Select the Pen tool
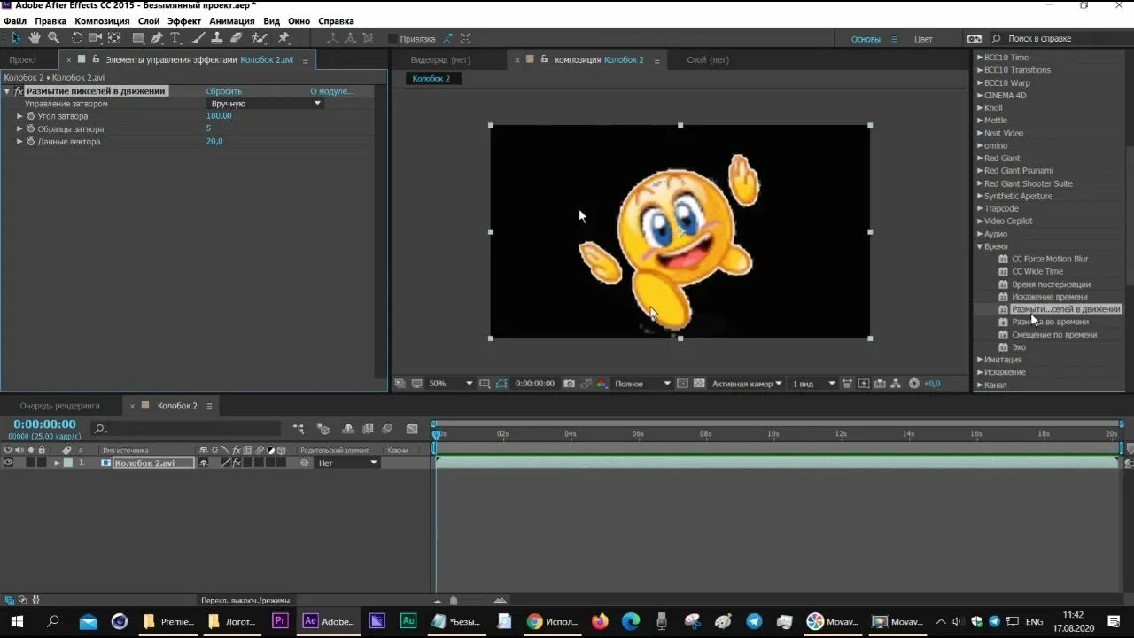1134x638 pixels. [x=157, y=38]
